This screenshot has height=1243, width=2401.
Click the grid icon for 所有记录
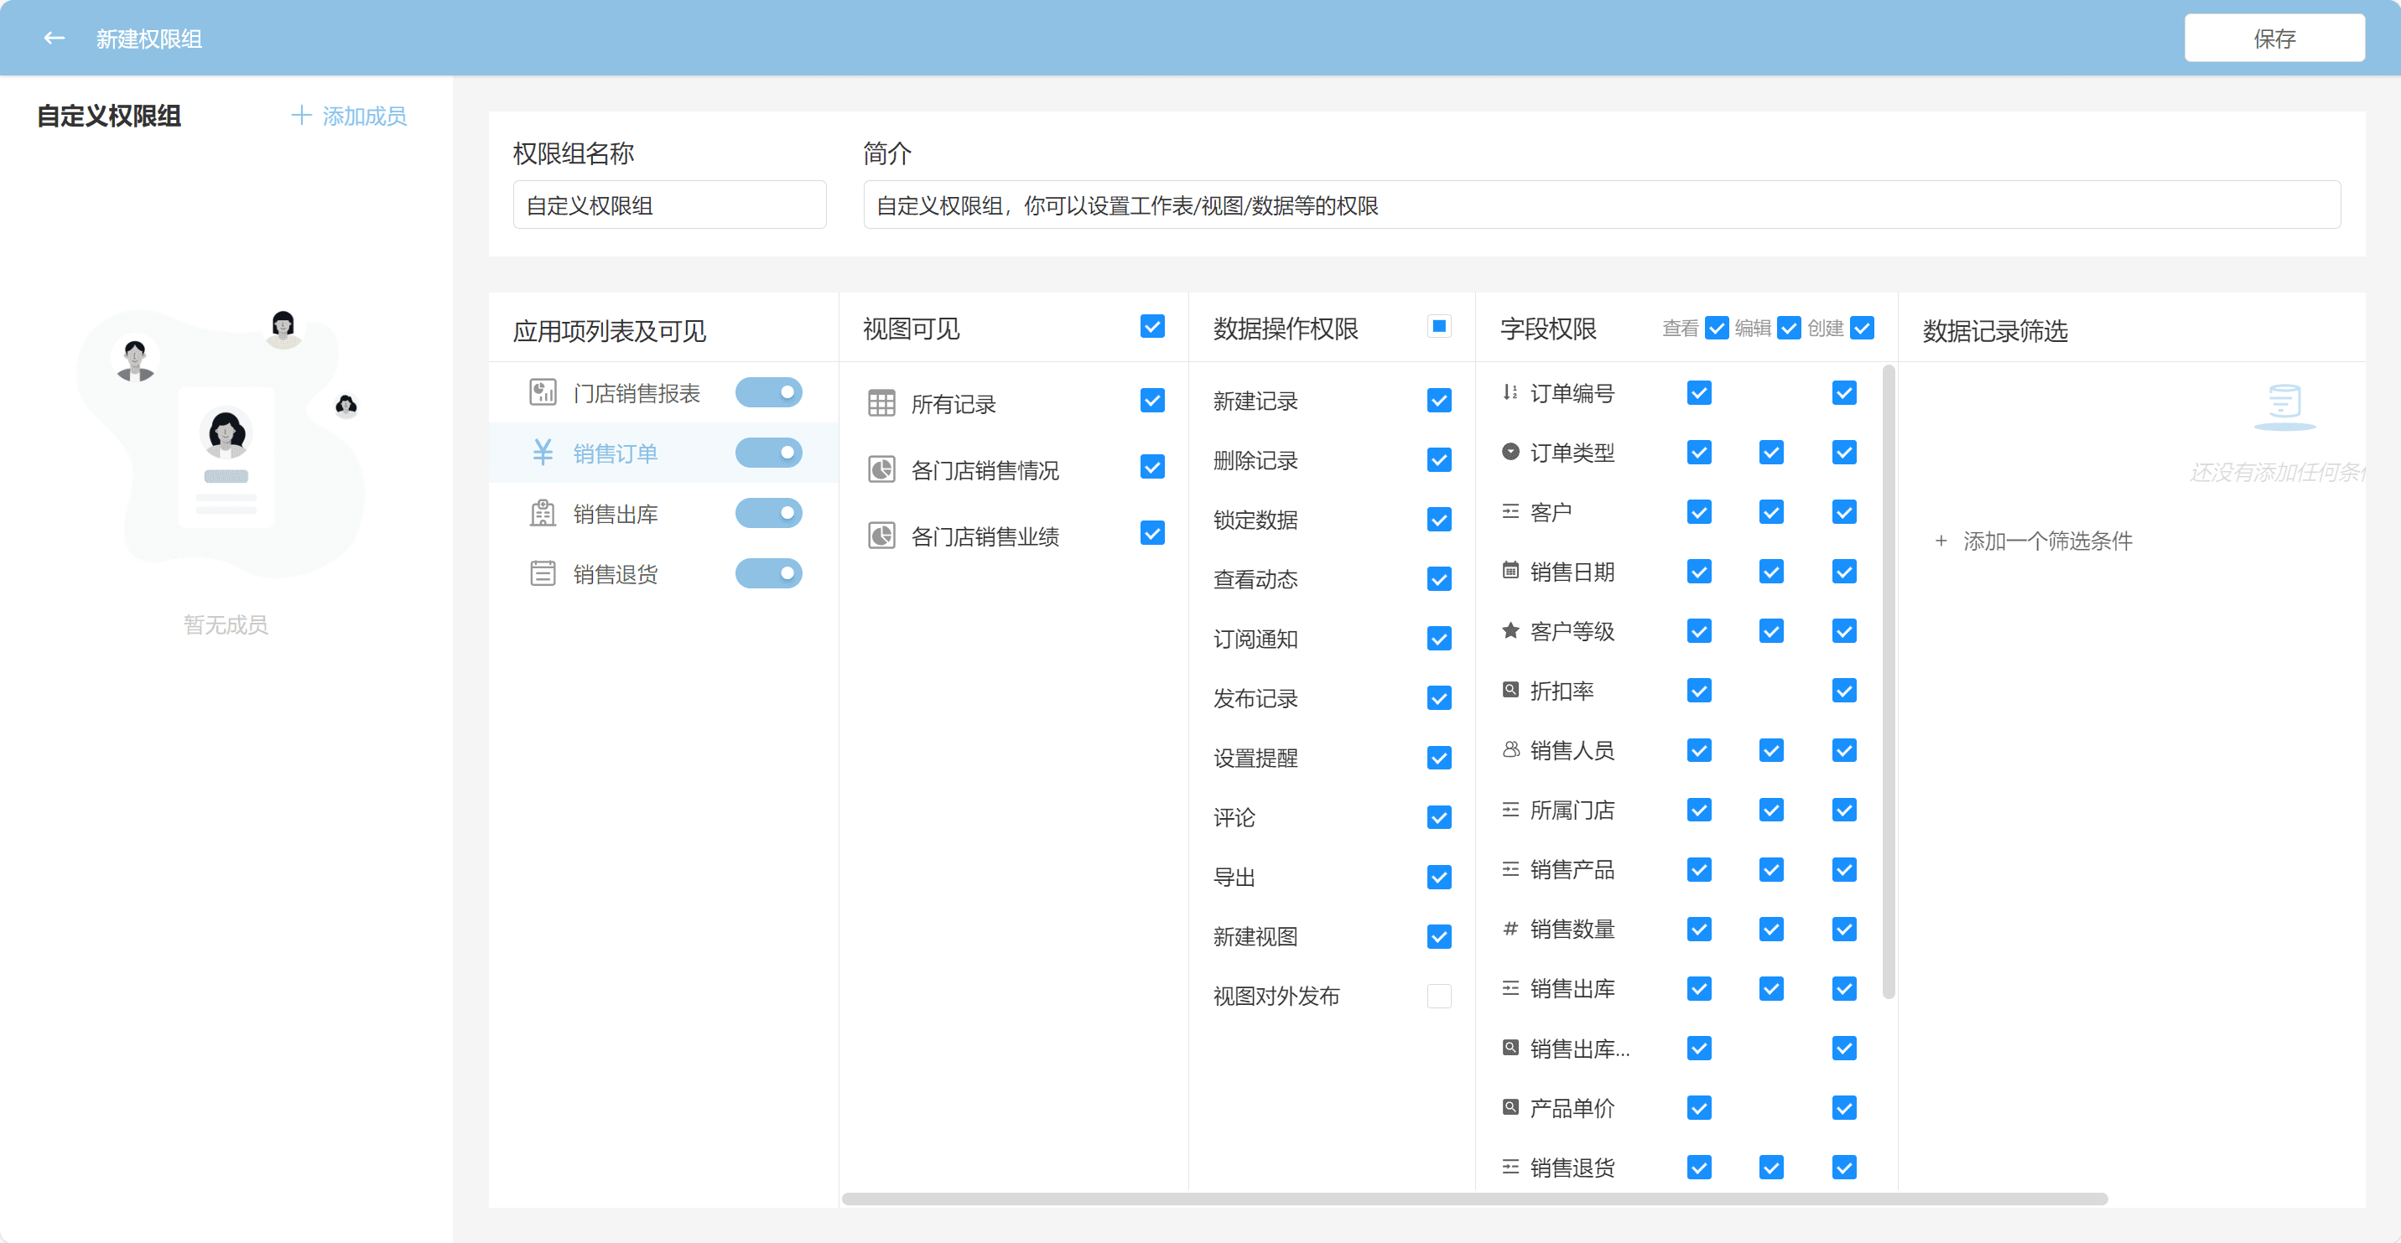(x=881, y=403)
